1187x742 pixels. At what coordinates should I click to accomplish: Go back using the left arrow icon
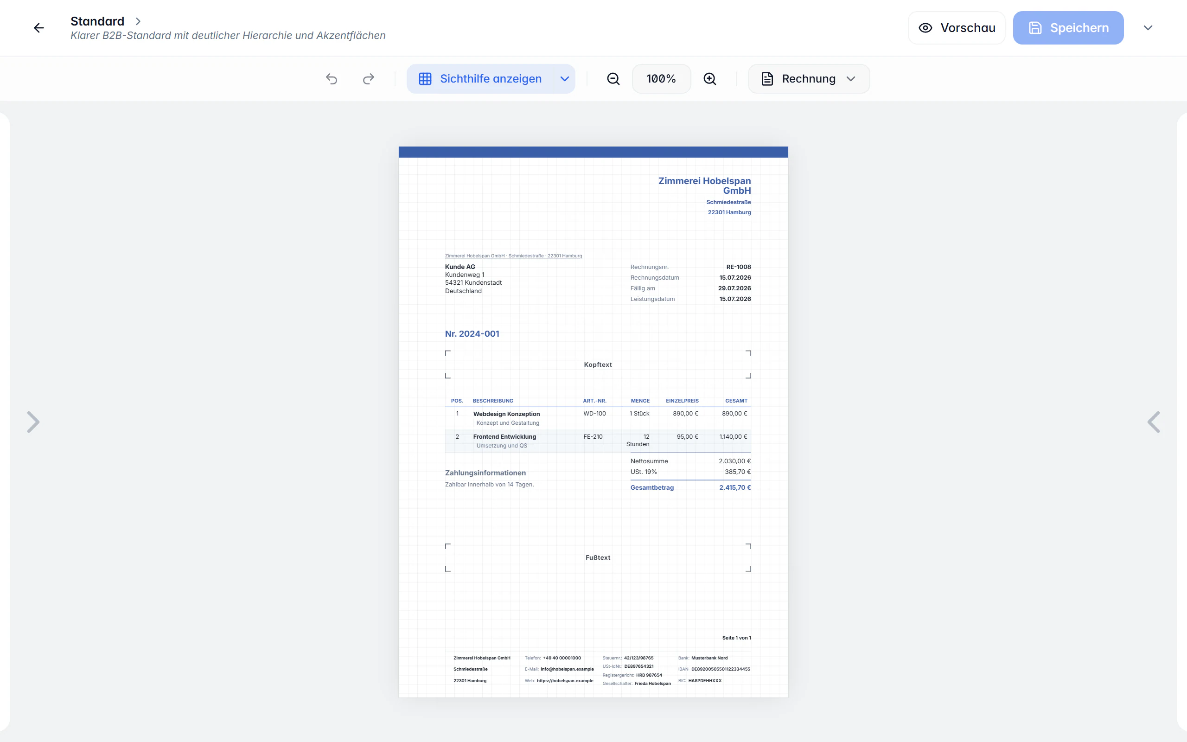click(39, 28)
